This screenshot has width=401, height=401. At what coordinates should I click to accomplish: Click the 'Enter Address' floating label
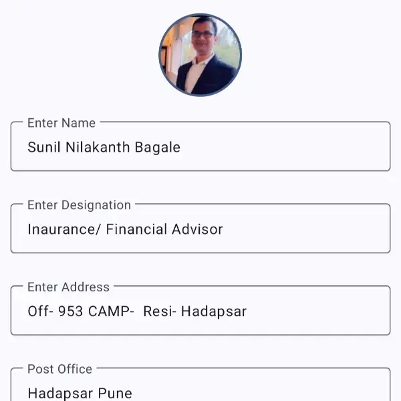pos(68,287)
